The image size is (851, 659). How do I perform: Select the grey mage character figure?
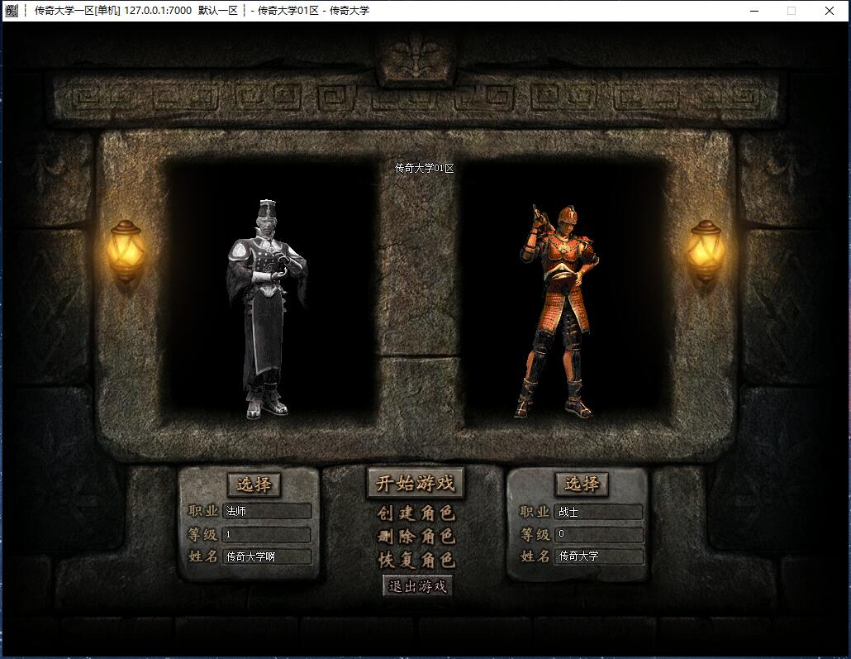(x=267, y=310)
